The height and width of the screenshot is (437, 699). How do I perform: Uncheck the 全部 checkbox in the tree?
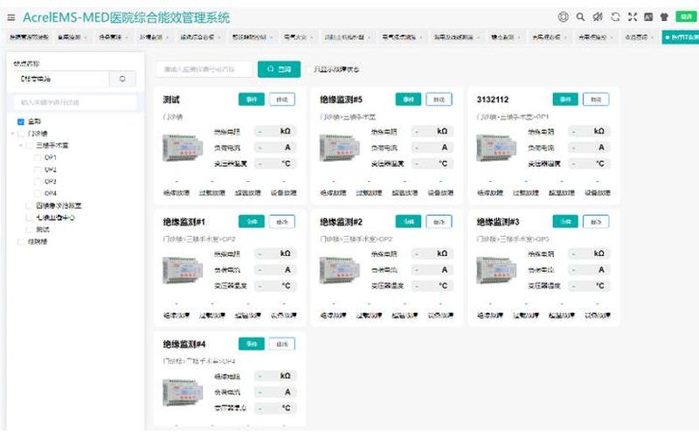[20, 121]
